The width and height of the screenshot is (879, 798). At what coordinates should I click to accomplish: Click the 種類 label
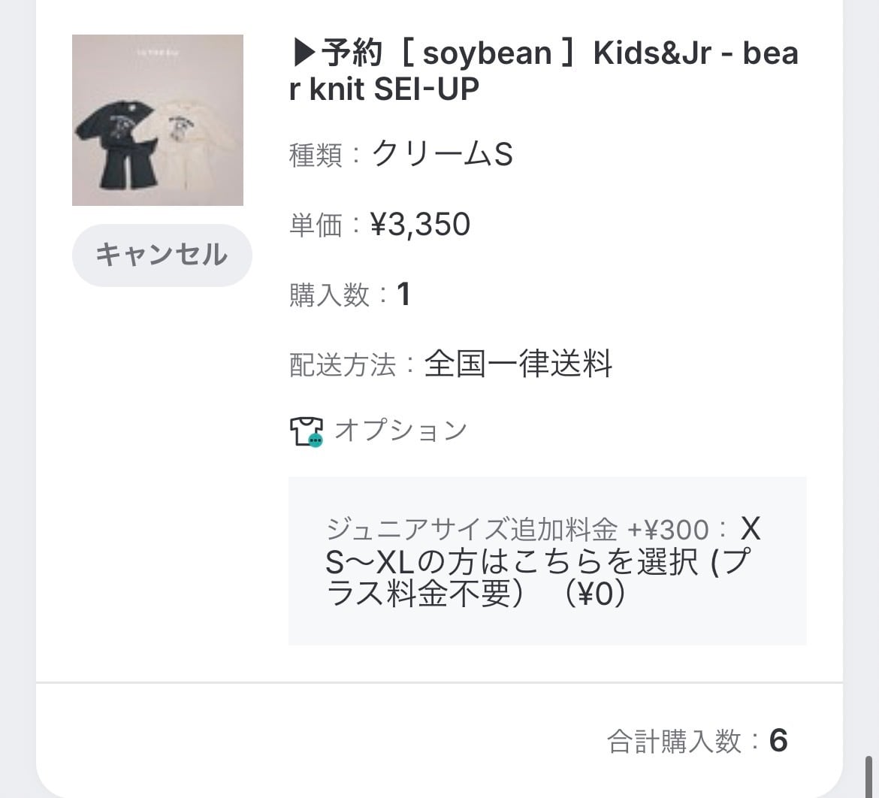(316, 156)
